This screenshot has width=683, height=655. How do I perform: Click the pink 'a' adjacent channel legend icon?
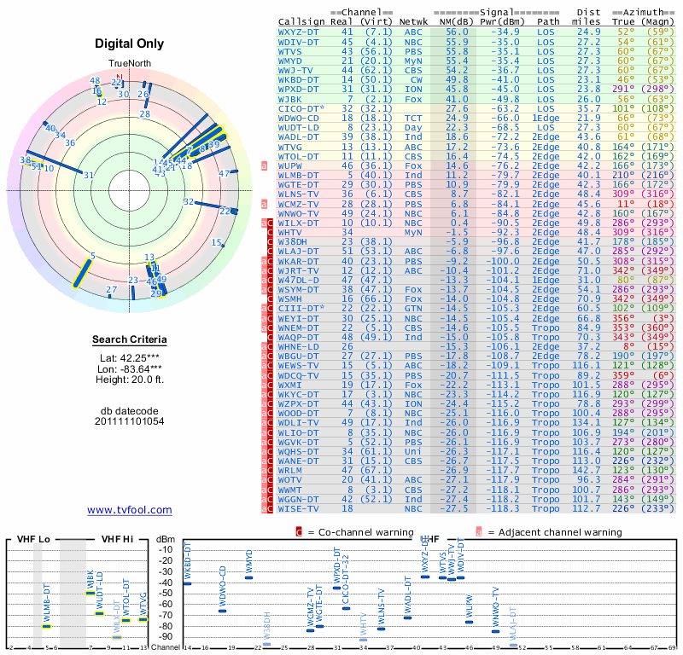(479, 532)
